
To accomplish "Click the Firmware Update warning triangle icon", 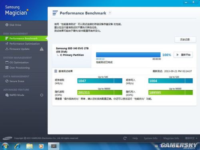I will pos(42,49).
